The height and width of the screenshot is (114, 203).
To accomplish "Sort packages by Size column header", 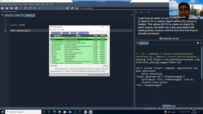I will 96,35.
